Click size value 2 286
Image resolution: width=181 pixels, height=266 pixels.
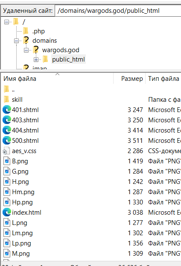[x=135, y=151]
